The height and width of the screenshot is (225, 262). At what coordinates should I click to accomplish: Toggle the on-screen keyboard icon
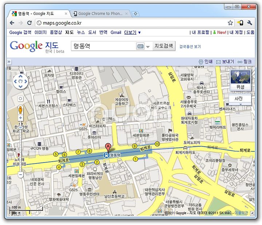140,46
